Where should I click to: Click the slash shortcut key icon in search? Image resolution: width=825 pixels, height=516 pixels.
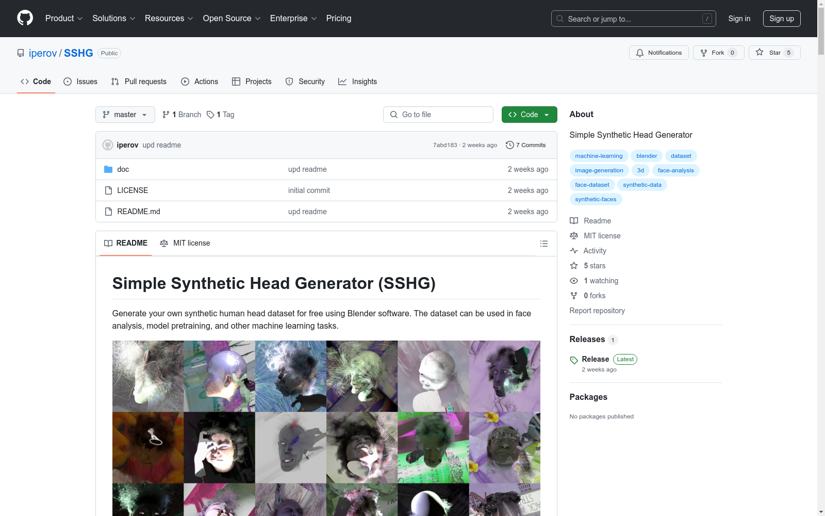(x=707, y=19)
